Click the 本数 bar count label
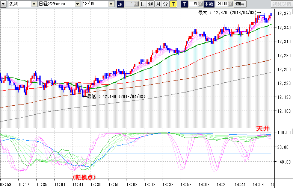This screenshot has width=293, height=188. click(x=209, y=4)
